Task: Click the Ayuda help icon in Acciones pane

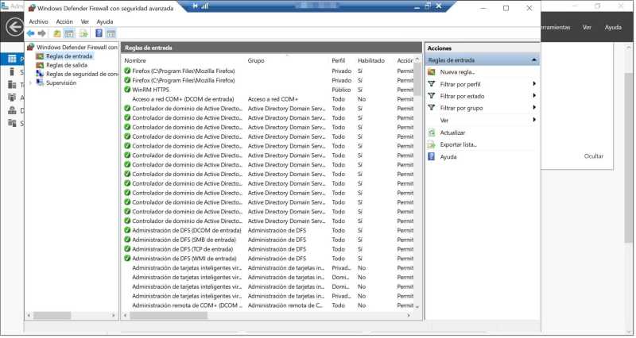Action: click(432, 156)
